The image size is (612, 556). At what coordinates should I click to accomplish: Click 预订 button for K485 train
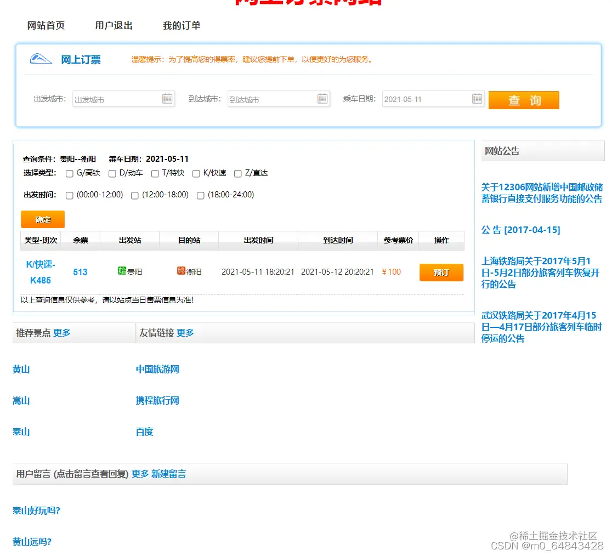441,273
